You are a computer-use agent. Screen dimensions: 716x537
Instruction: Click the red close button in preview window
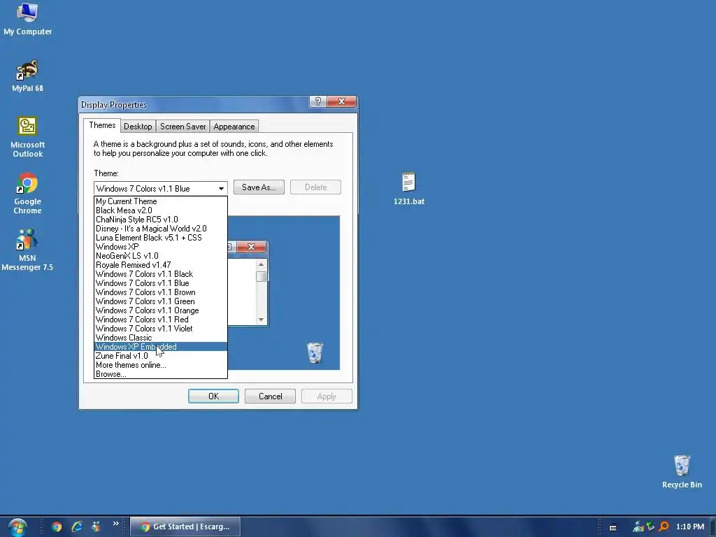coord(251,247)
